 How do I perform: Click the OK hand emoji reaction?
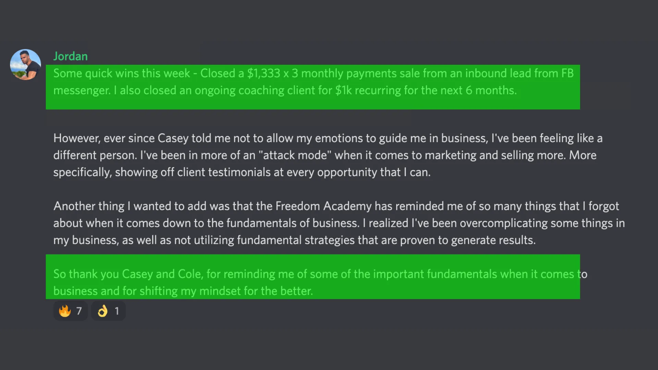[102, 311]
